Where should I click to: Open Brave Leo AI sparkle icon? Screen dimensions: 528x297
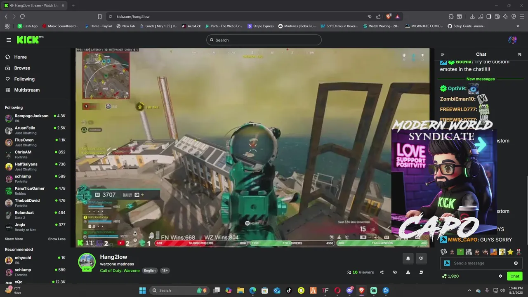click(505, 16)
